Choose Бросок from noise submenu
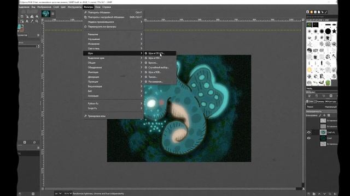This screenshot has height=196, width=350. click(x=160, y=63)
